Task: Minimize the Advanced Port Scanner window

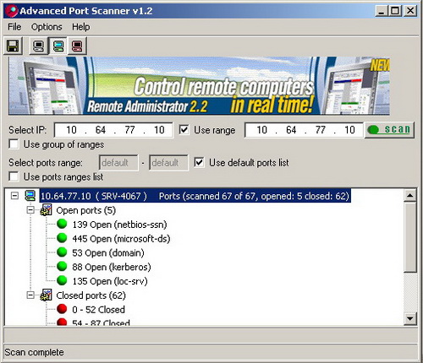Action: pyautogui.click(x=381, y=11)
